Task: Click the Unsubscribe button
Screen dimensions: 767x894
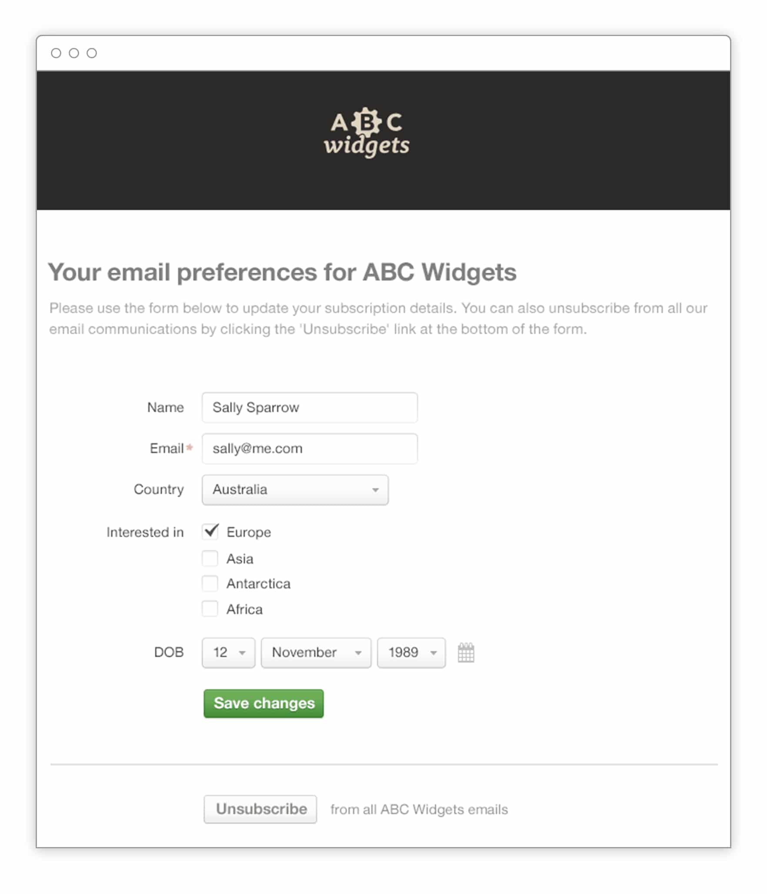Action: point(260,809)
